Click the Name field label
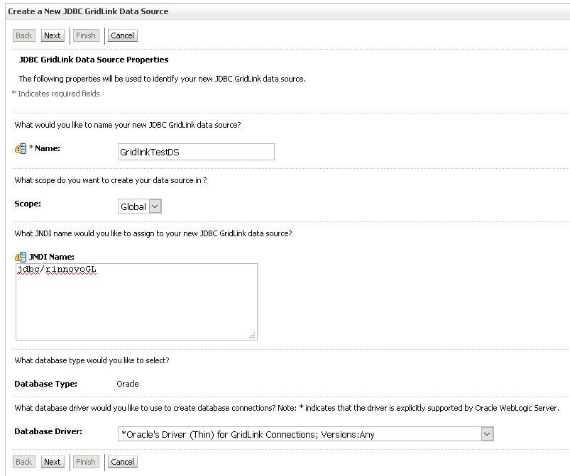 click(x=48, y=148)
